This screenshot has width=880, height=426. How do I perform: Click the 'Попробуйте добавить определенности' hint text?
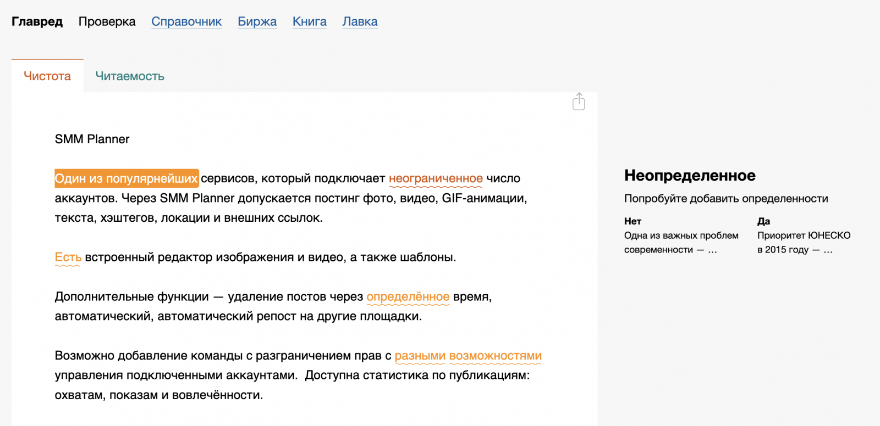[x=726, y=198]
